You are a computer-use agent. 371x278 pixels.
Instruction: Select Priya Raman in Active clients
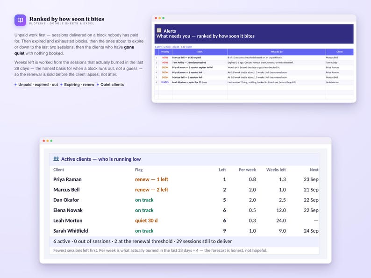pos(67,179)
